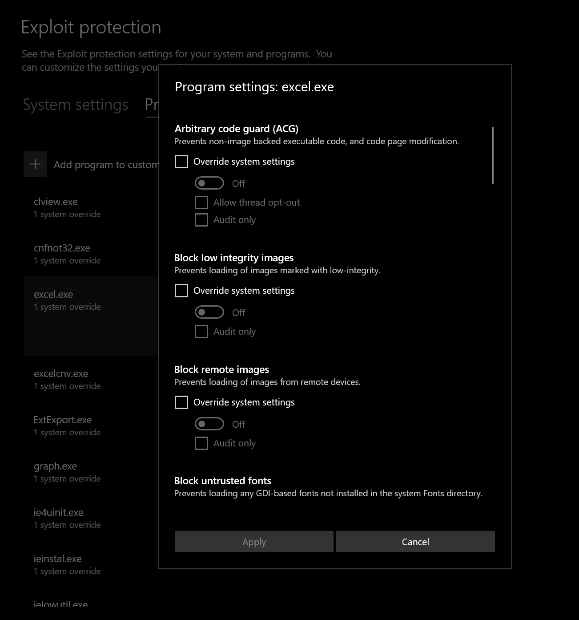Select clview.exe in the program list
Viewport: 579px width, 620px height.
91,207
